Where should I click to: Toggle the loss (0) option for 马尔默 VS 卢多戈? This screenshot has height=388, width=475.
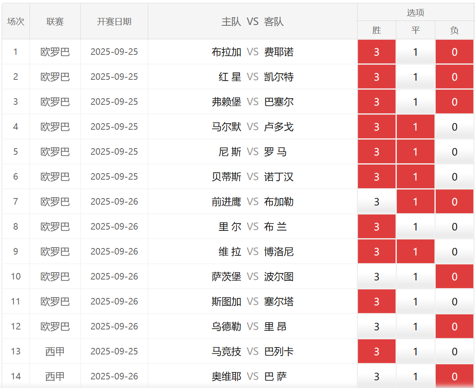[454, 127]
